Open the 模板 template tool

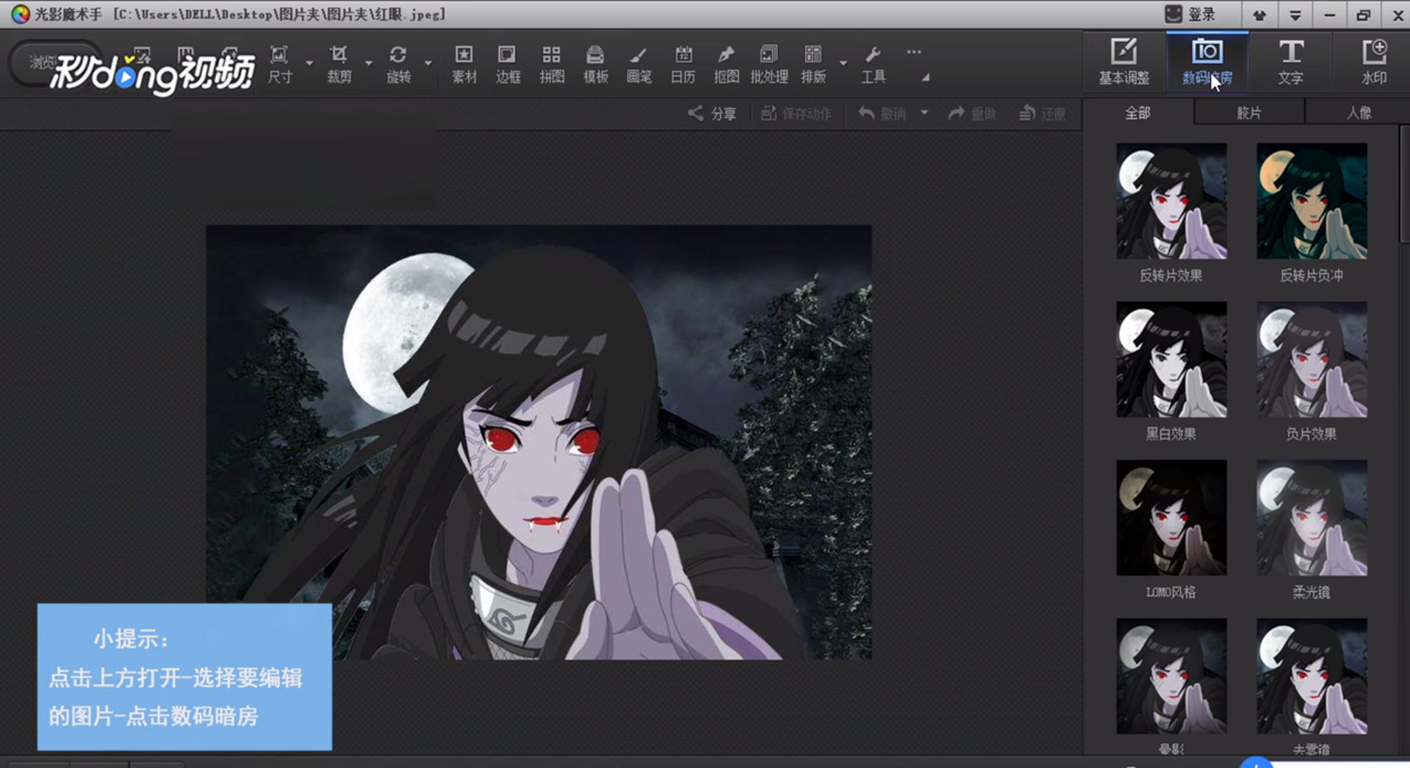tap(596, 64)
